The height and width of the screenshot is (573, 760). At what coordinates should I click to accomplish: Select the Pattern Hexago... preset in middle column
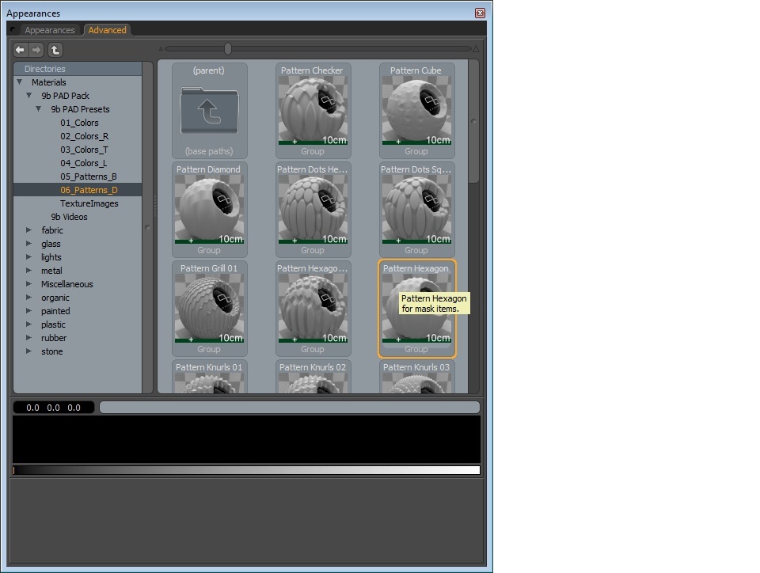click(313, 308)
